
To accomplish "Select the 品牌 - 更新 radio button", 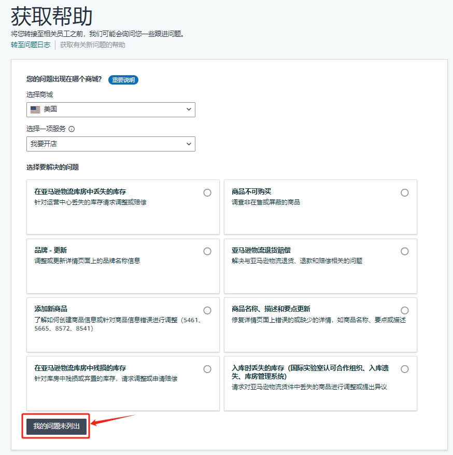I will point(207,251).
